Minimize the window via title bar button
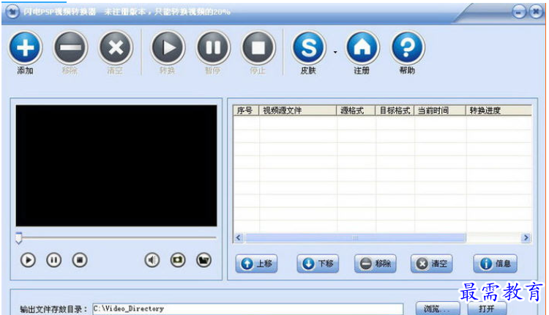Image resolution: width=549 pixels, height=315 pixels. coord(519,12)
